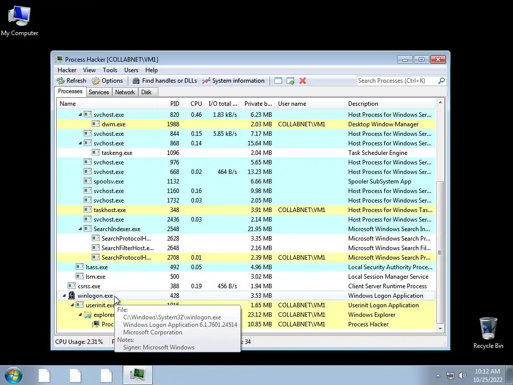The width and height of the screenshot is (513, 385).
Task: Click the winlogon.exe process icon
Action: (x=71, y=295)
